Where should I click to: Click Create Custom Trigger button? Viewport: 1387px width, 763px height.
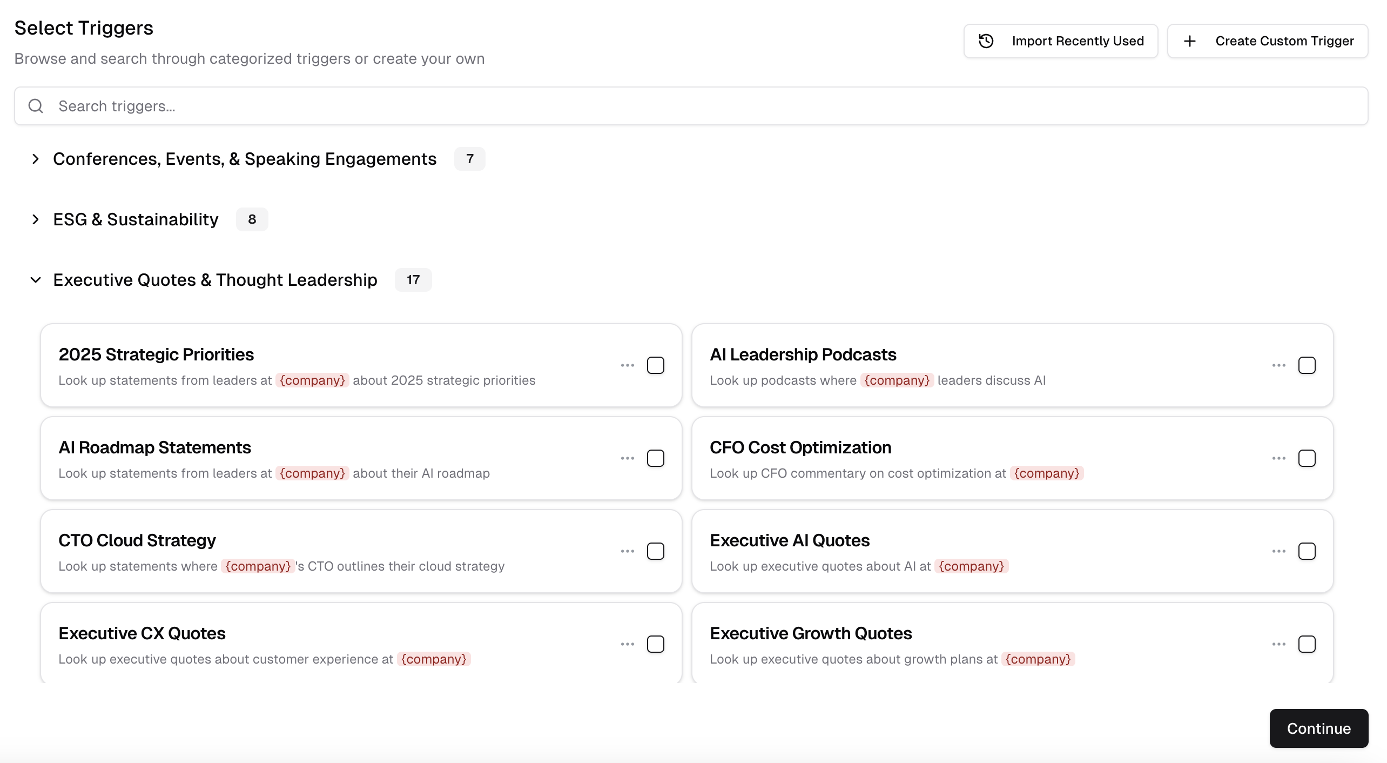click(x=1267, y=41)
